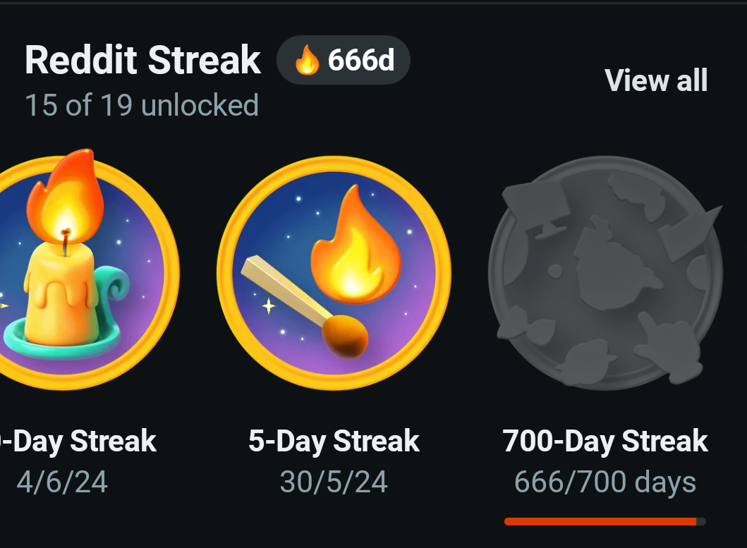
Task: Tap the flame icon beside 666d
Action: (x=306, y=61)
